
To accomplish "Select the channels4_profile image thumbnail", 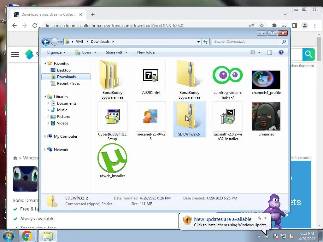I will point(266,80).
